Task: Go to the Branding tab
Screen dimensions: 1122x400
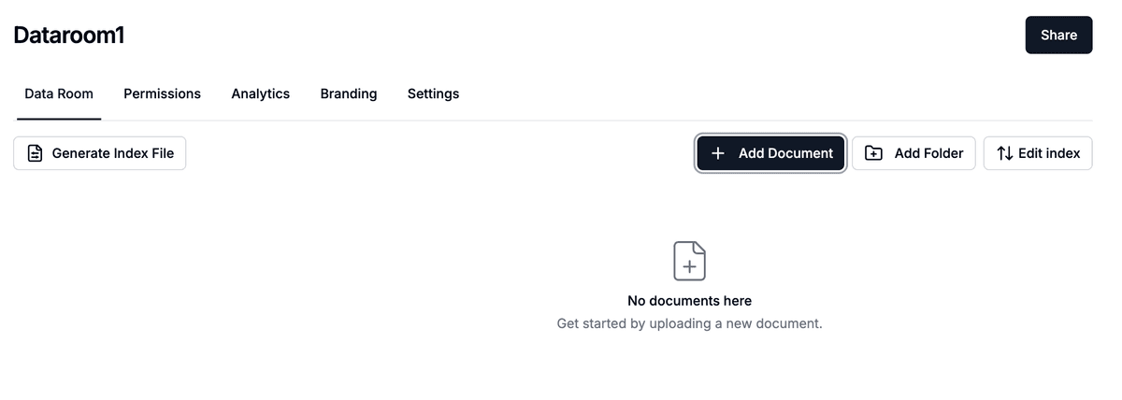Action: point(348,93)
